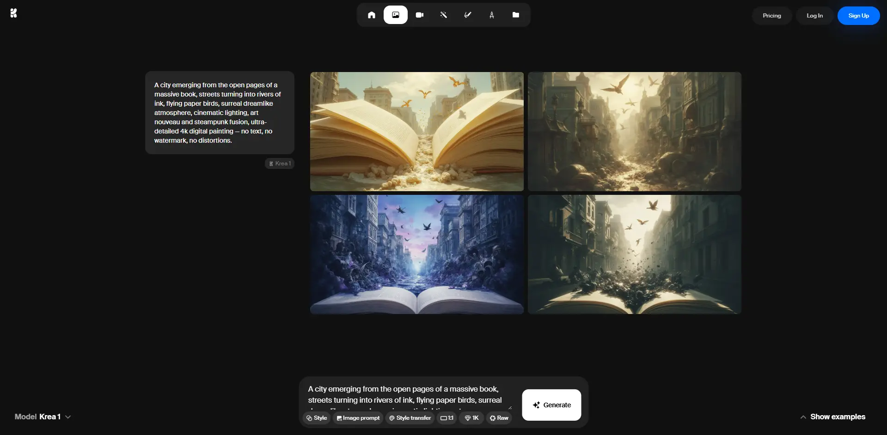
Task: Collapse the Show examples panel
Action: pos(832,417)
